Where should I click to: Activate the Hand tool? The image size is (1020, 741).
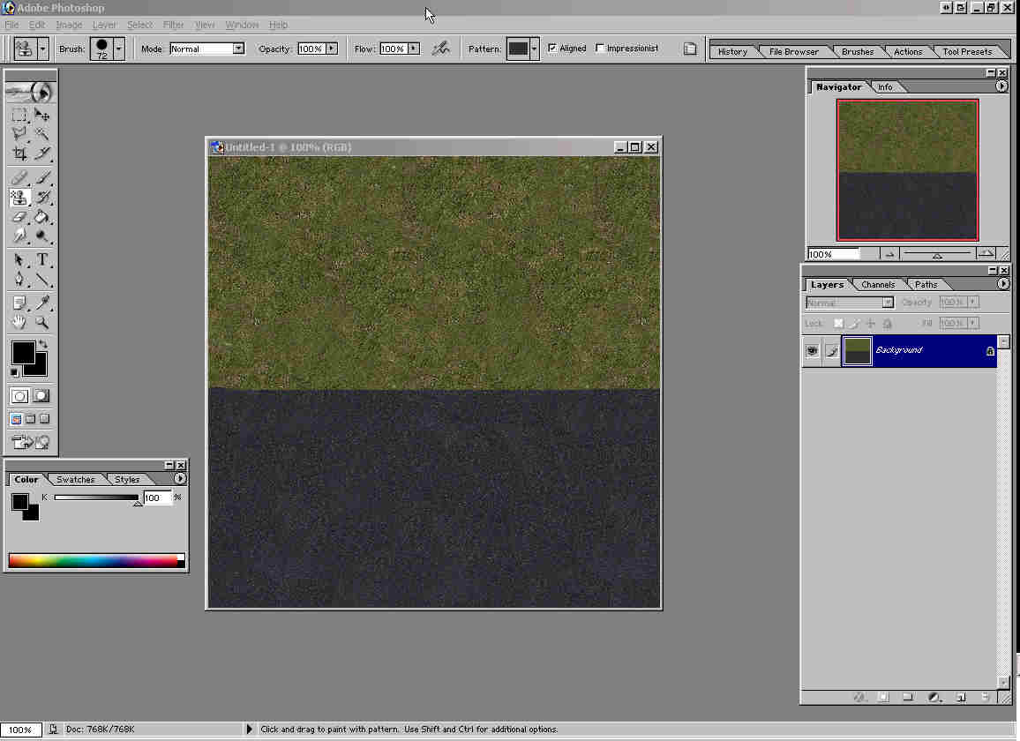[x=19, y=323]
